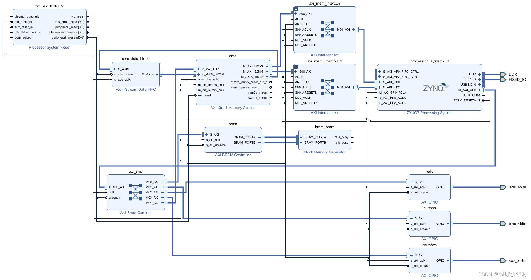Expand the S_AXI_HP0_FIFO_CTRL port on Zynq
Screen dimensions: 531x280
coord(380,72)
